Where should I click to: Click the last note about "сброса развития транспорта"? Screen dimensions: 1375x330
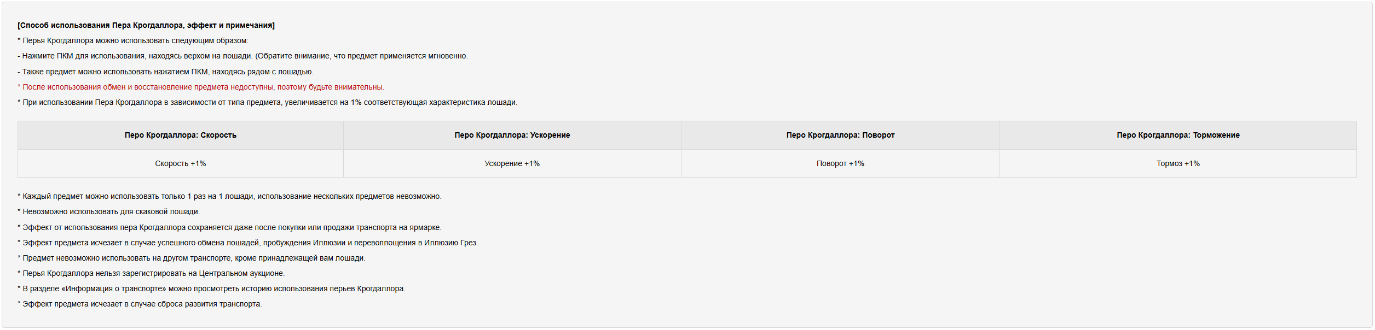140,304
